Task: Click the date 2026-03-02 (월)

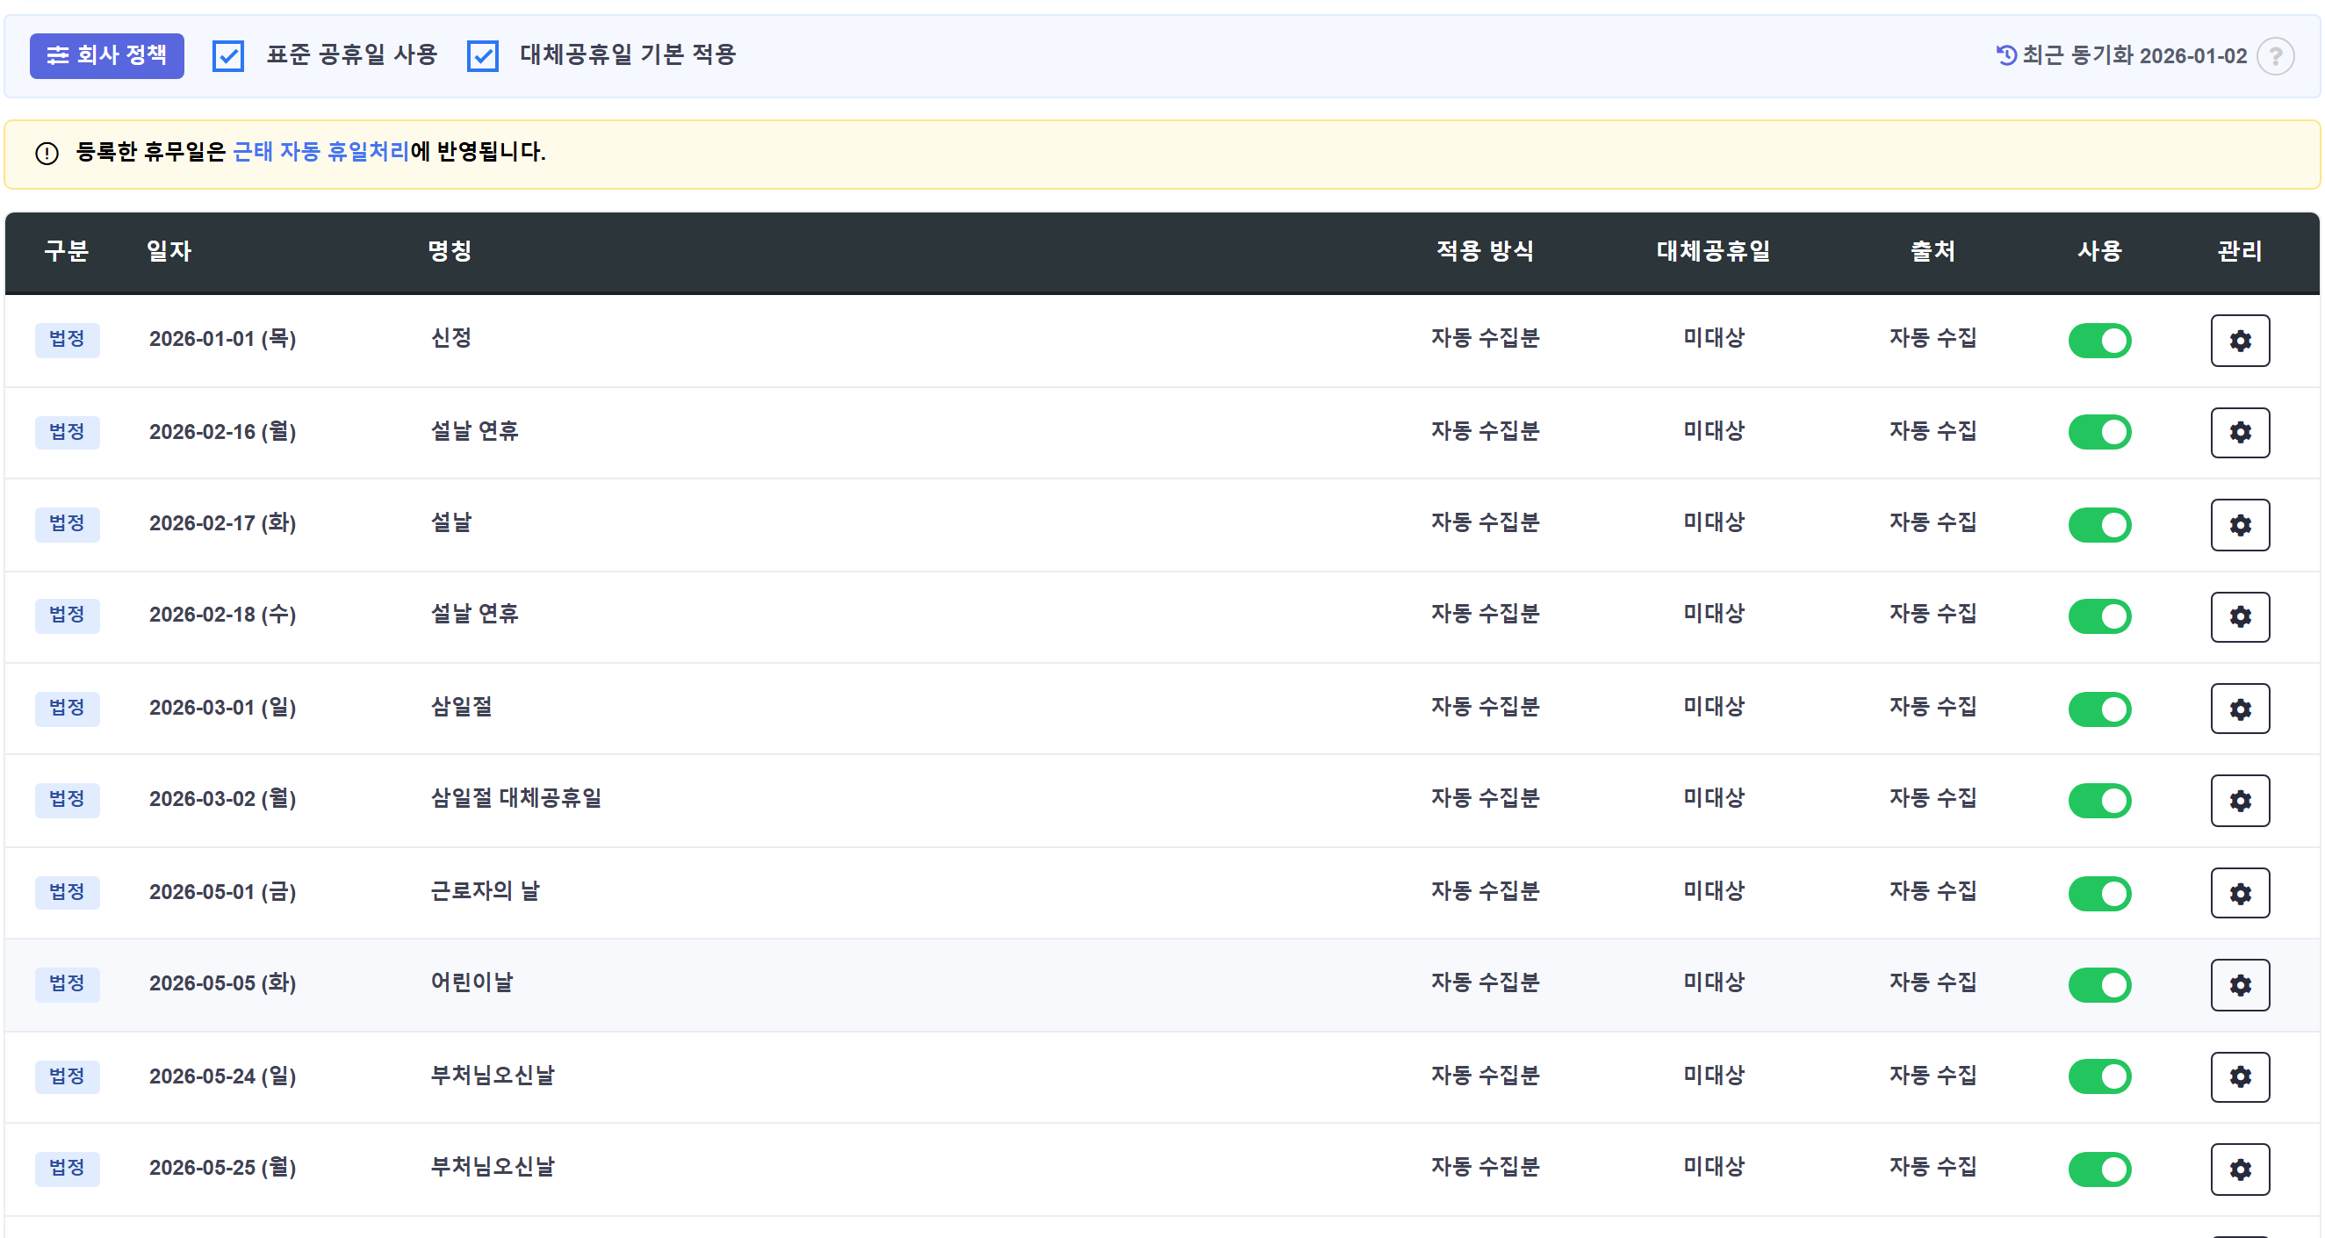Action: point(223,800)
